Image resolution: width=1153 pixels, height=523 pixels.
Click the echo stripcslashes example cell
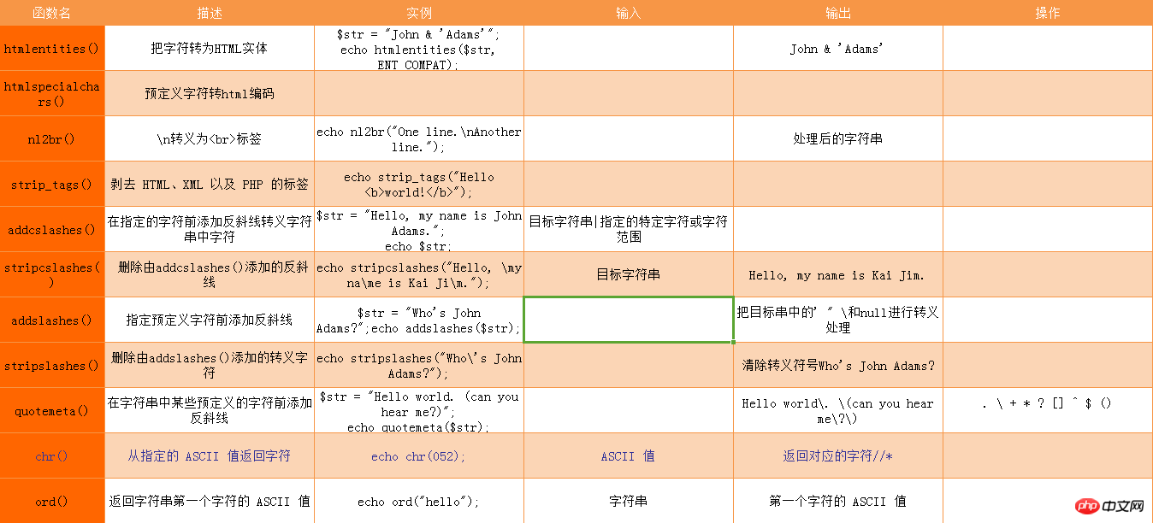[419, 274]
